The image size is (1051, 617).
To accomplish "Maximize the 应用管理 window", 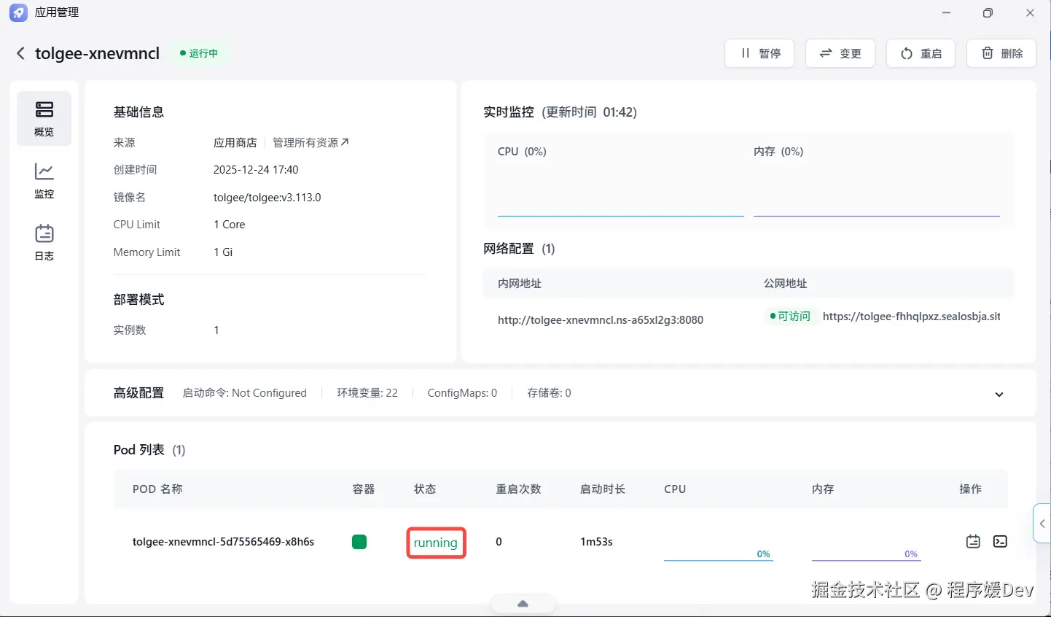I will [988, 12].
